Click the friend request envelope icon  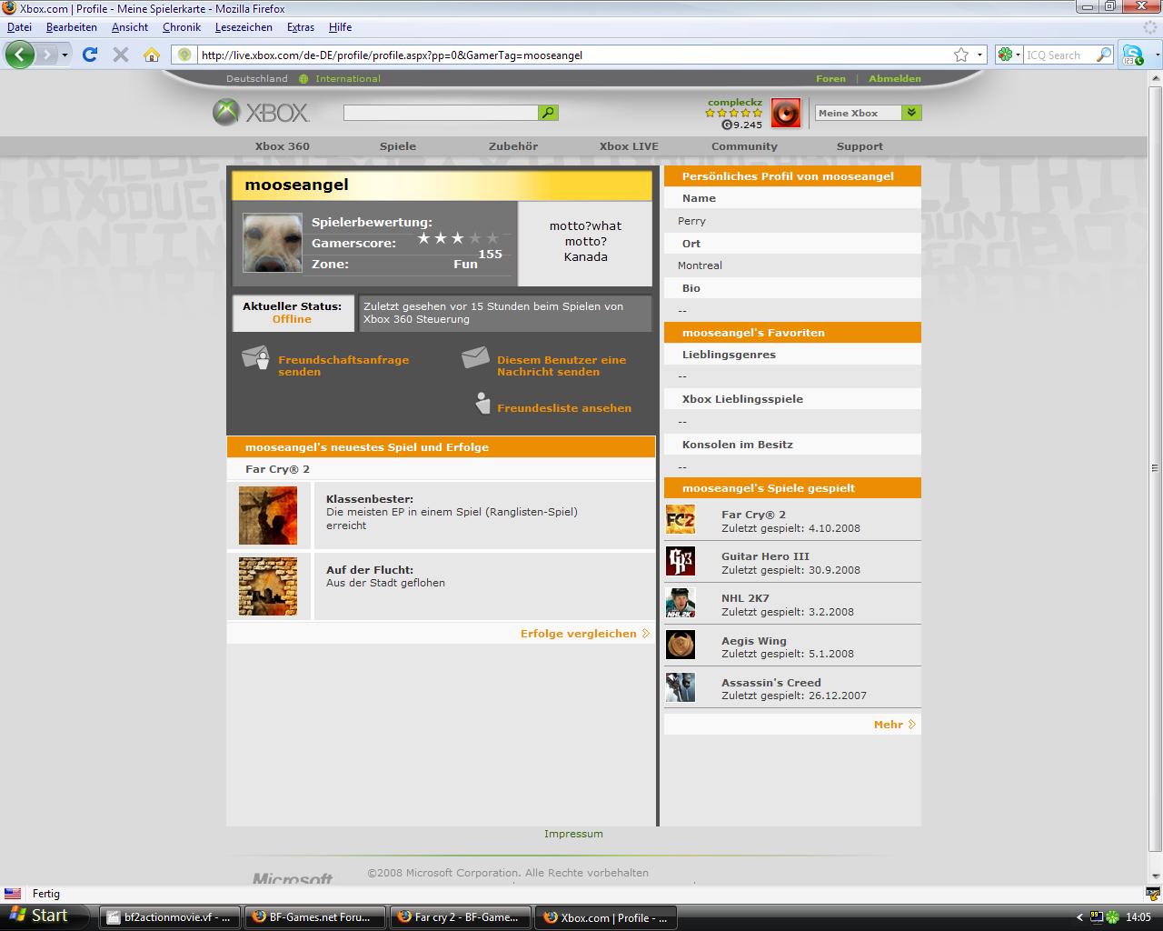point(256,360)
